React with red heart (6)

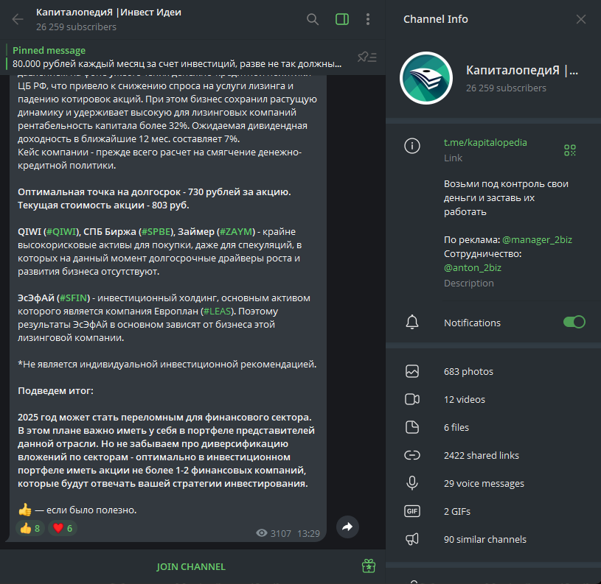[63, 528]
